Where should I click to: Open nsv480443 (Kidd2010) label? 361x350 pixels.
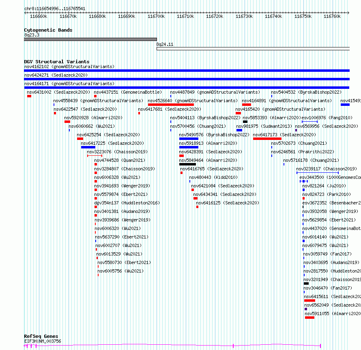[x=213, y=177]
